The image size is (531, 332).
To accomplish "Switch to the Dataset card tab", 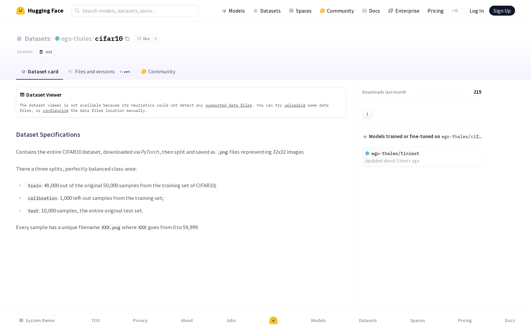I will click(x=39, y=71).
